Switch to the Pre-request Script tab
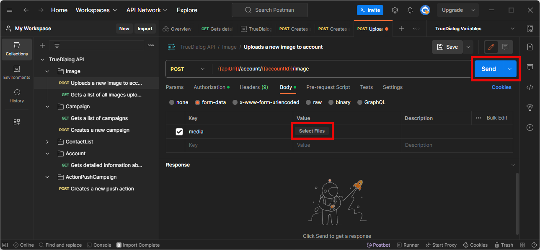The width and height of the screenshot is (540, 250). [328, 87]
